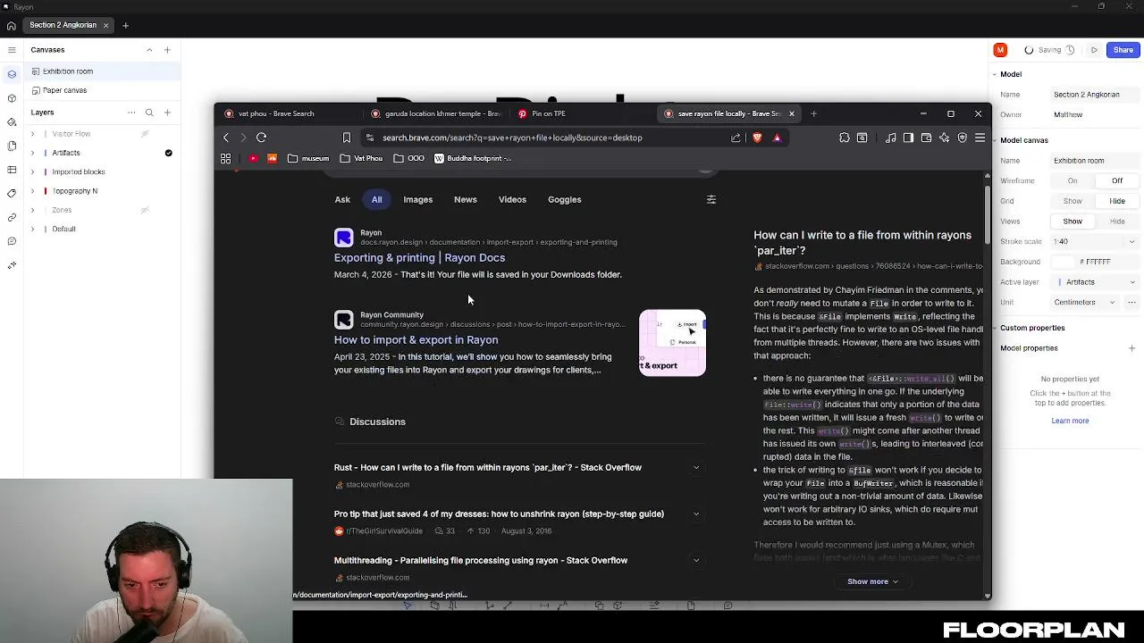Open AI sparkle icon in Rayon sidebar
The height and width of the screenshot is (643, 1144).
[12, 265]
